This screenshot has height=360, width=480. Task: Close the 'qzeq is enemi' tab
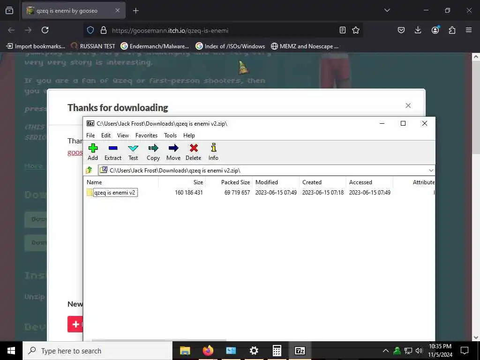(x=118, y=10)
